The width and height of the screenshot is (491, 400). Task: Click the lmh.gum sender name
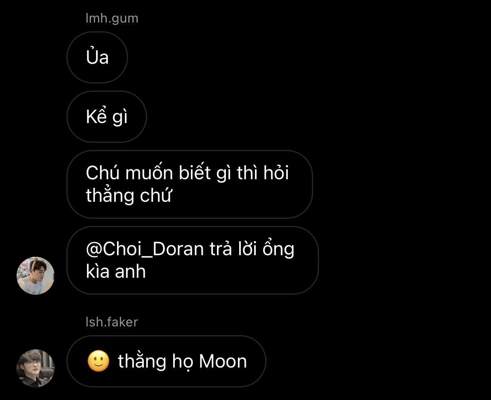pos(112,18)
